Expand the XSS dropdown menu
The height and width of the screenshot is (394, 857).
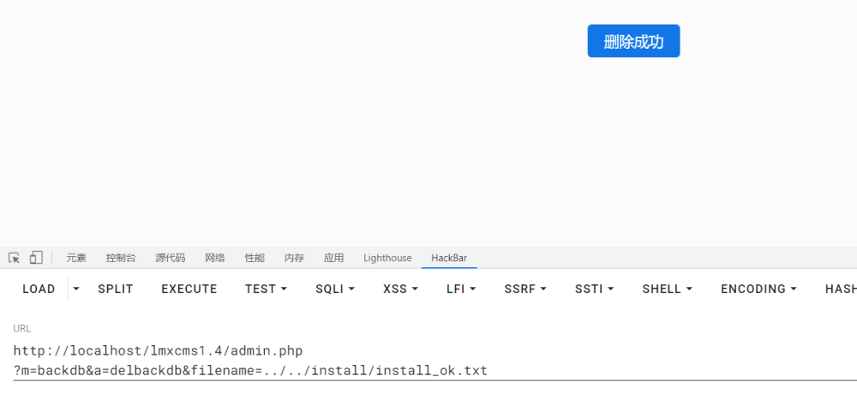[400, 290]
